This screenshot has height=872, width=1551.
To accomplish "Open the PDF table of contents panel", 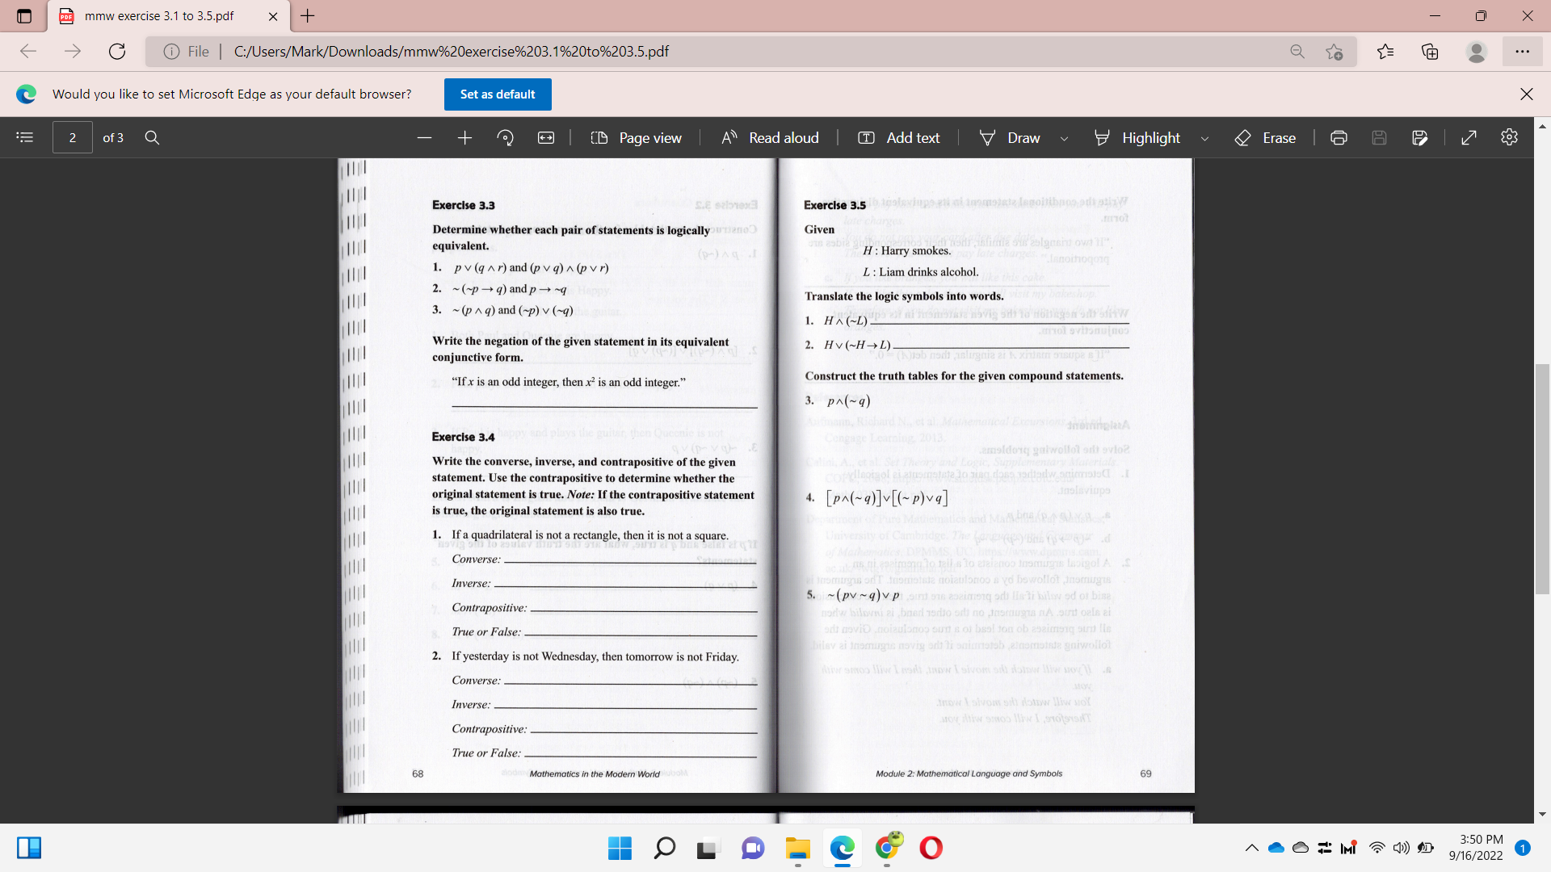I will coord(24,137).
